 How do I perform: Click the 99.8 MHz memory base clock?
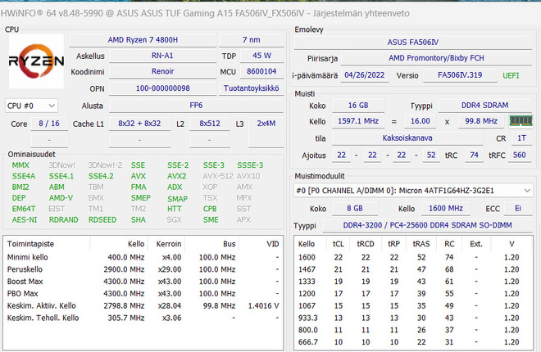click(x=481, y=121)
